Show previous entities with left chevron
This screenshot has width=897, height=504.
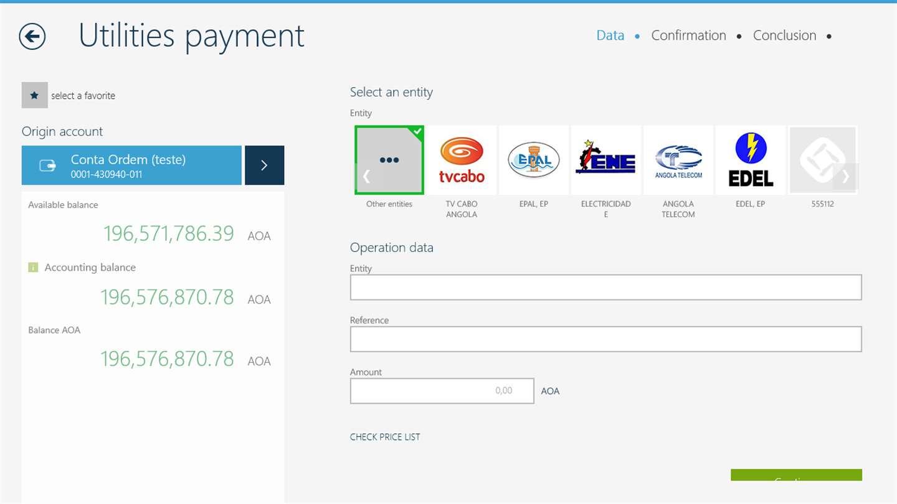(367, 177)
